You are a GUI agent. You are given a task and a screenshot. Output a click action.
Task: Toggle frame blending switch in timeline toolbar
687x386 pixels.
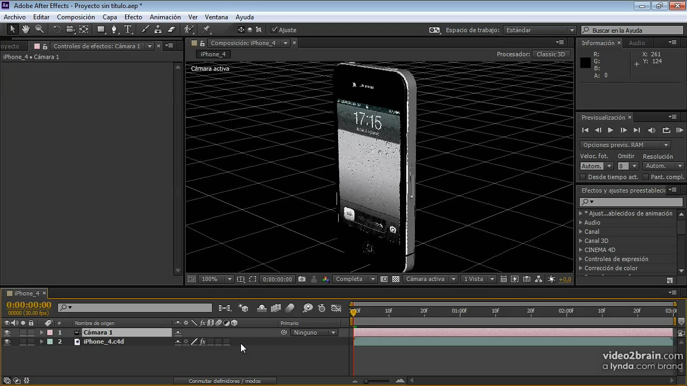click(276, 308)
